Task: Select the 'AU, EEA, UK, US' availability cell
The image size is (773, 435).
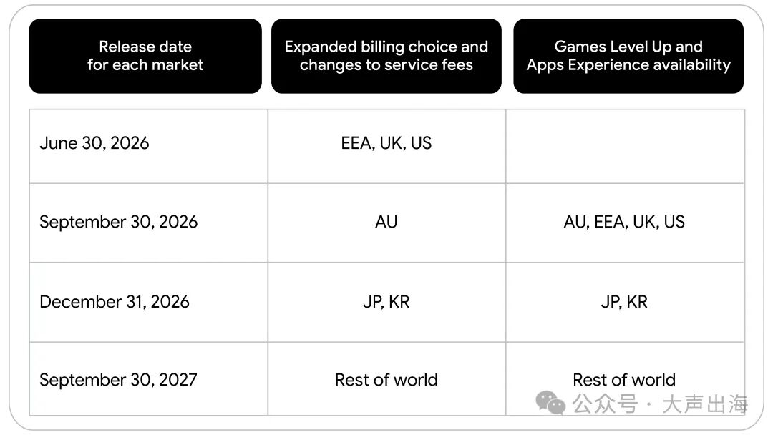Action: pos(625,223)
